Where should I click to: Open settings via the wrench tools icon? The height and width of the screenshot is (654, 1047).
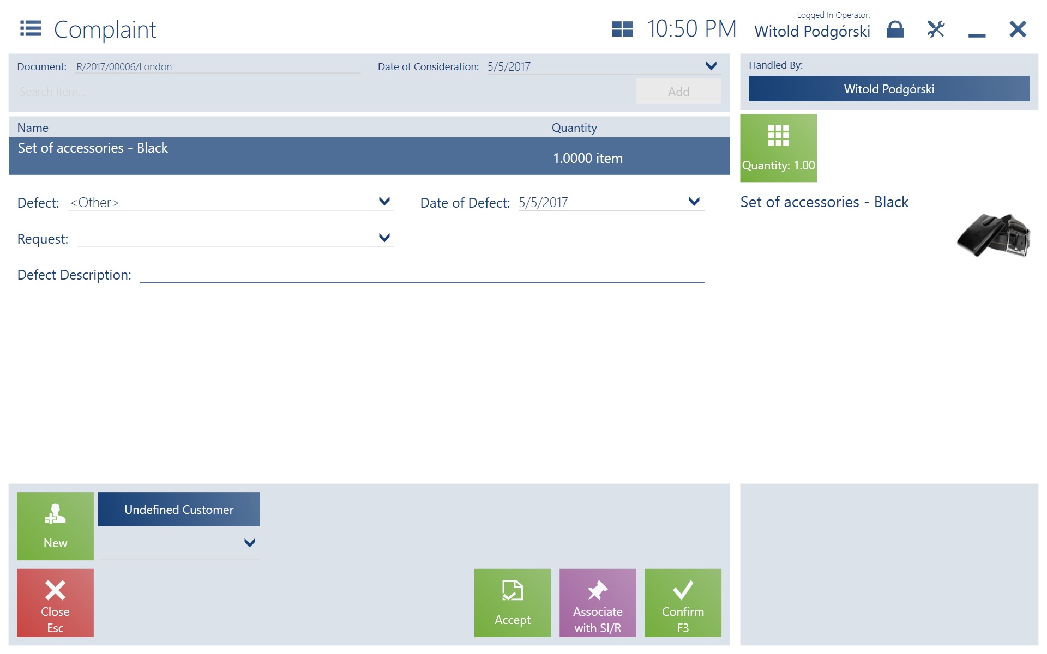tap(936, 29)
